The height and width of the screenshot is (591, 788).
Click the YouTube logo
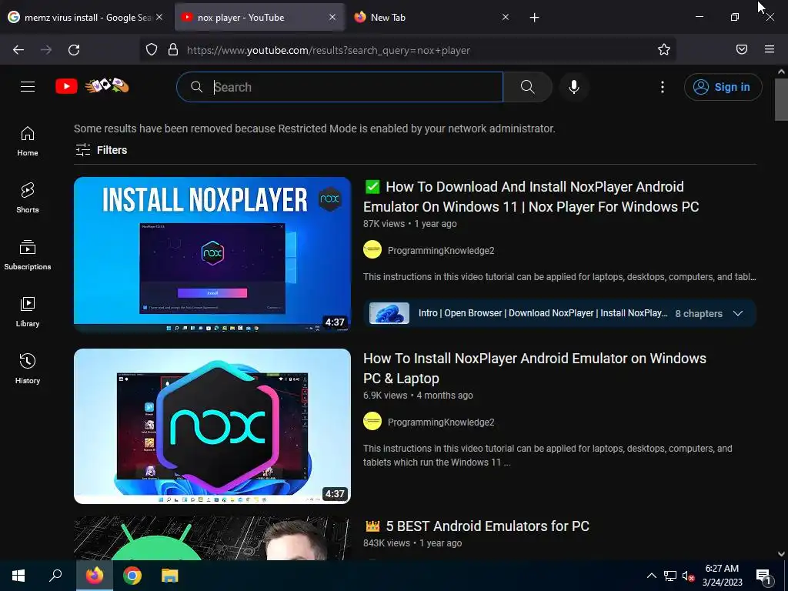[x=66, y=86]
